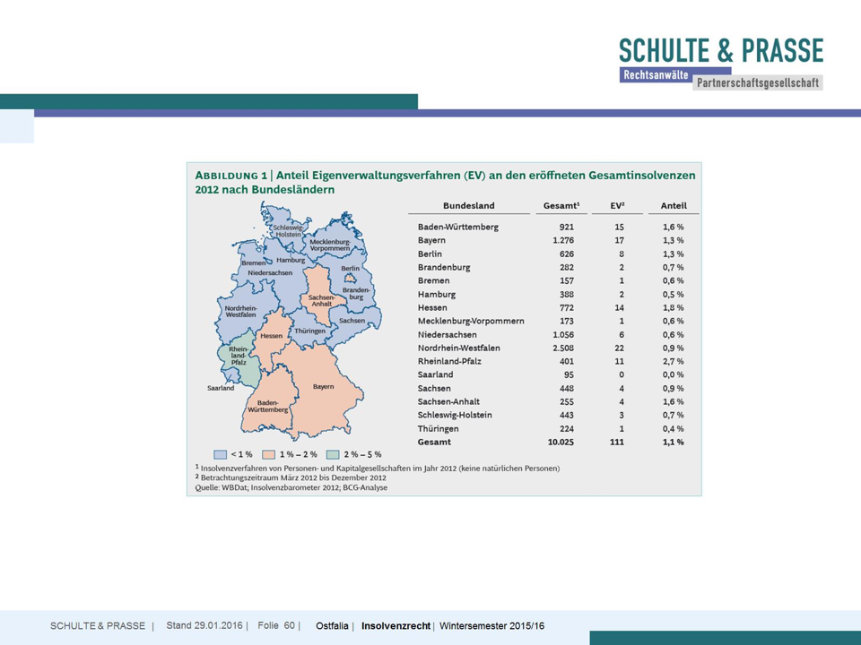Select Rheinland-Pfalz region on the map
This screenshot has height=645, width=861.
(x=238, y=358)
